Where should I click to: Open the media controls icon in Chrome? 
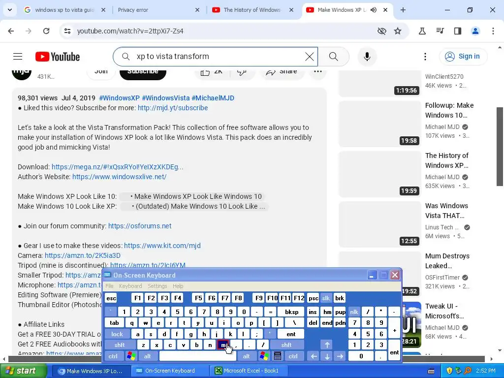pos(440,31)
